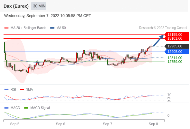
Task: Click the Sep 5 date axis label
Action: coord(15,124)
